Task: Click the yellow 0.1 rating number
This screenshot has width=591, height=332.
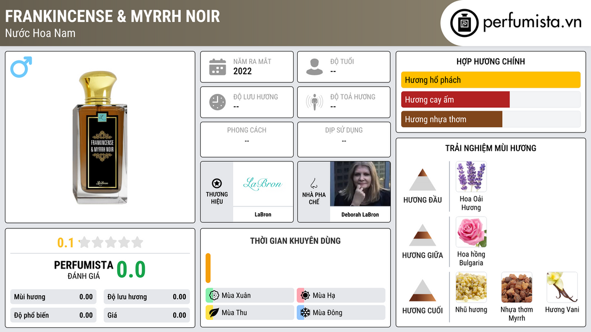Action: pyautogui.click(x=66, y=243)
